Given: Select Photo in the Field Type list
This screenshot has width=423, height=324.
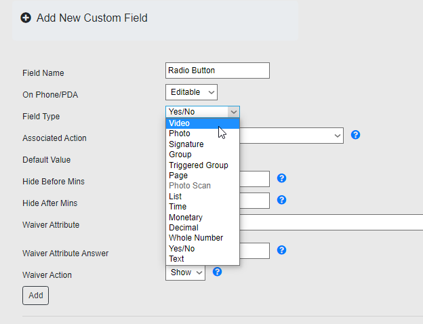Looking at the screenshot, I should tap(180, 134).
